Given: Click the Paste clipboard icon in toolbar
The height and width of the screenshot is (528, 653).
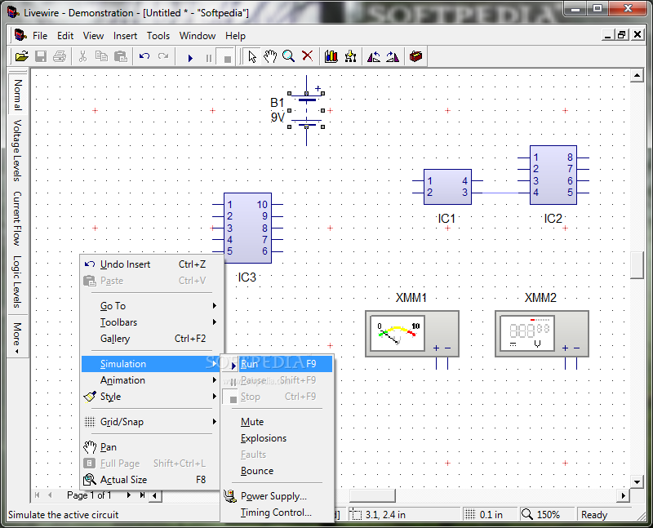Looking at the screenshot, I should click(x=120, y=56).
